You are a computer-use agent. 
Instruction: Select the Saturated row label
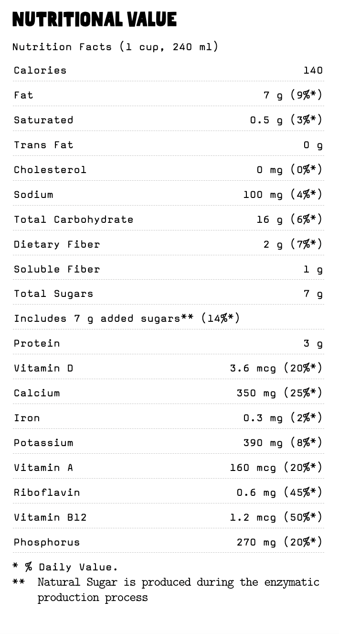pyautogui.click(x=43, y=120)
